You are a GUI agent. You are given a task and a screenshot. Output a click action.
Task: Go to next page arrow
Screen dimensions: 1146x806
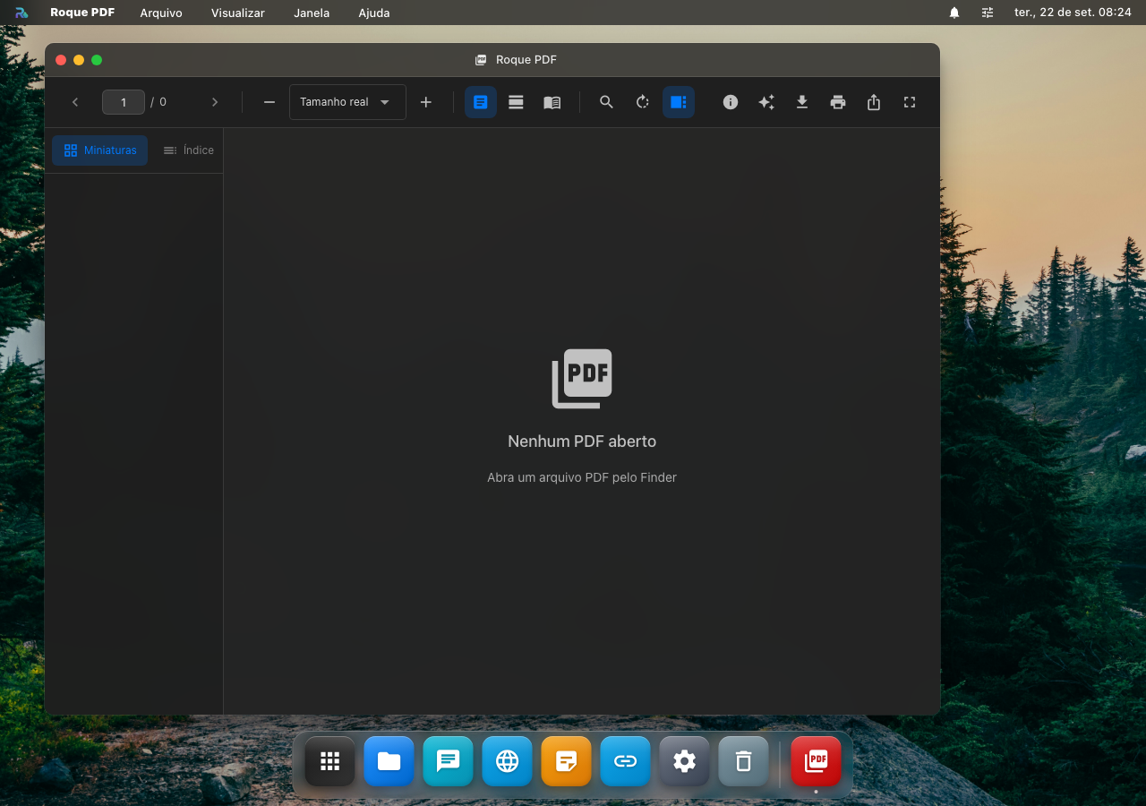pyautogui.click(x=215, y=102)
